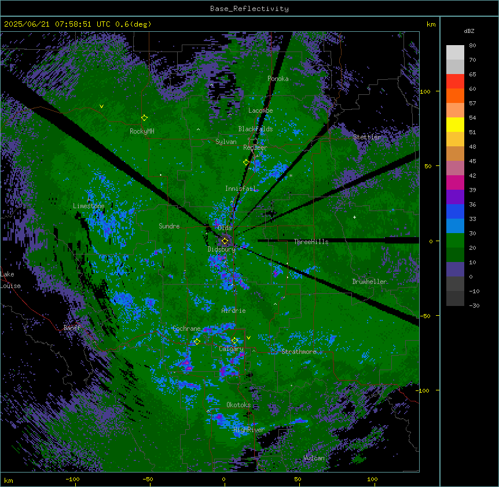The width and height of the screenshot is (499, 487).
Task: Click the RockyMH label
Action: click(142, 131)
